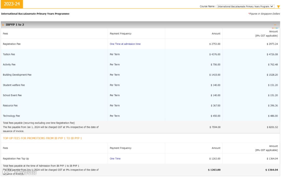Click the 'One Time' link for Registration Top Up
281x177 pixels.
115,158
